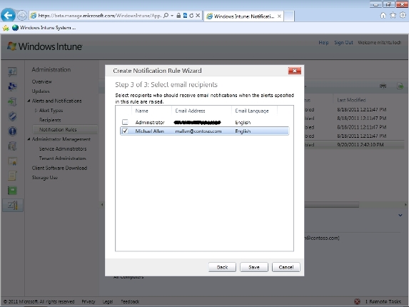Viewport: 409px width, 307px height.
Task: Open Tenant Administrators tree item
Action: point(62,158)
